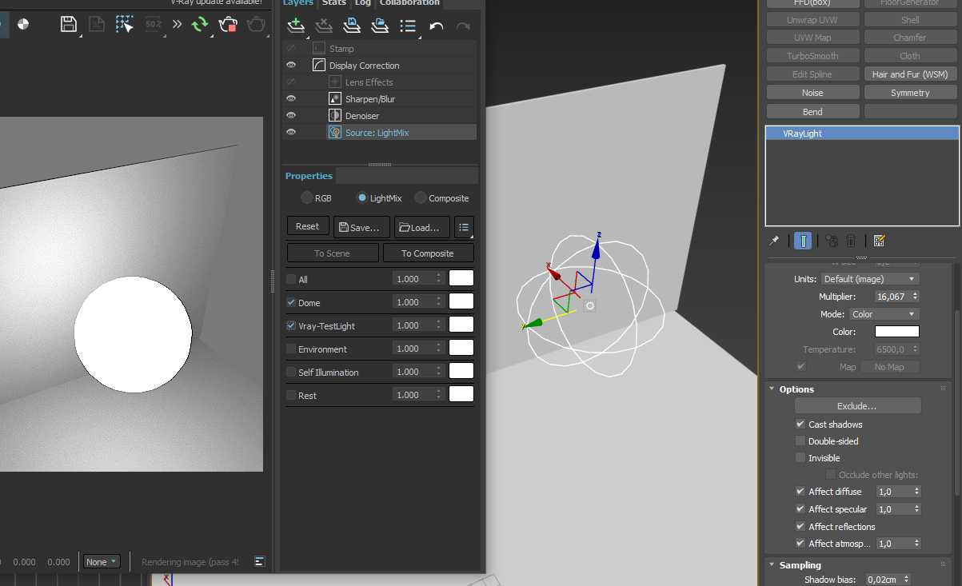This screenshot has height=586, width=962.
Task: Switch to the Stats tab
Action: (x=333, y=2)
